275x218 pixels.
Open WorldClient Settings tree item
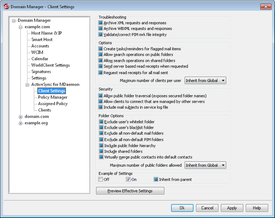[51, 65]
